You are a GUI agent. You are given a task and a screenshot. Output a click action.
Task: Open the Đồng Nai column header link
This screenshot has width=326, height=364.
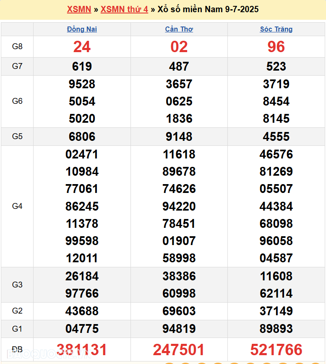click(82, 29)
